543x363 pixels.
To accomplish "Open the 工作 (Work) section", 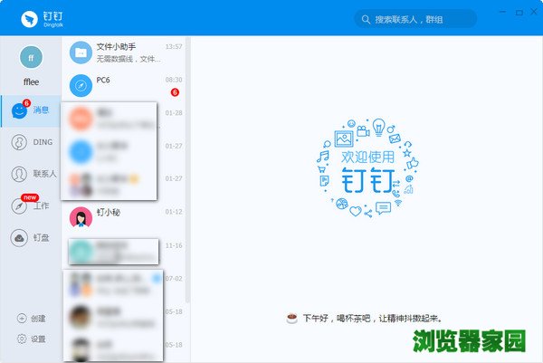I will click(30, 205).
